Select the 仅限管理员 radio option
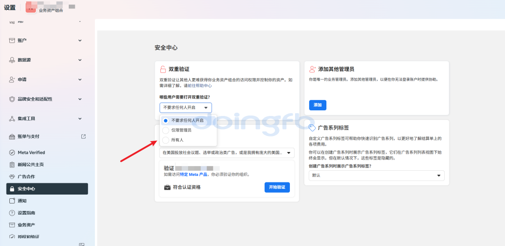This screenshot has width=505, height=246. (x=166, y=130)
